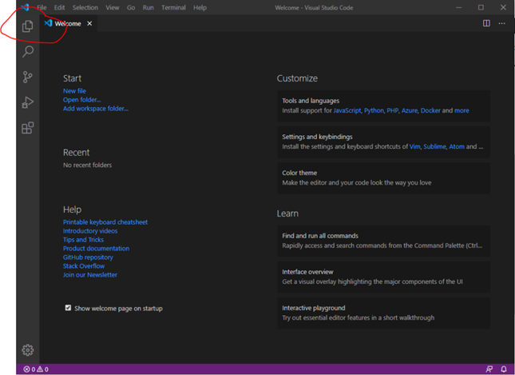Open the Run and Debug view icon
515x375 pixels.
pos(28,102)
